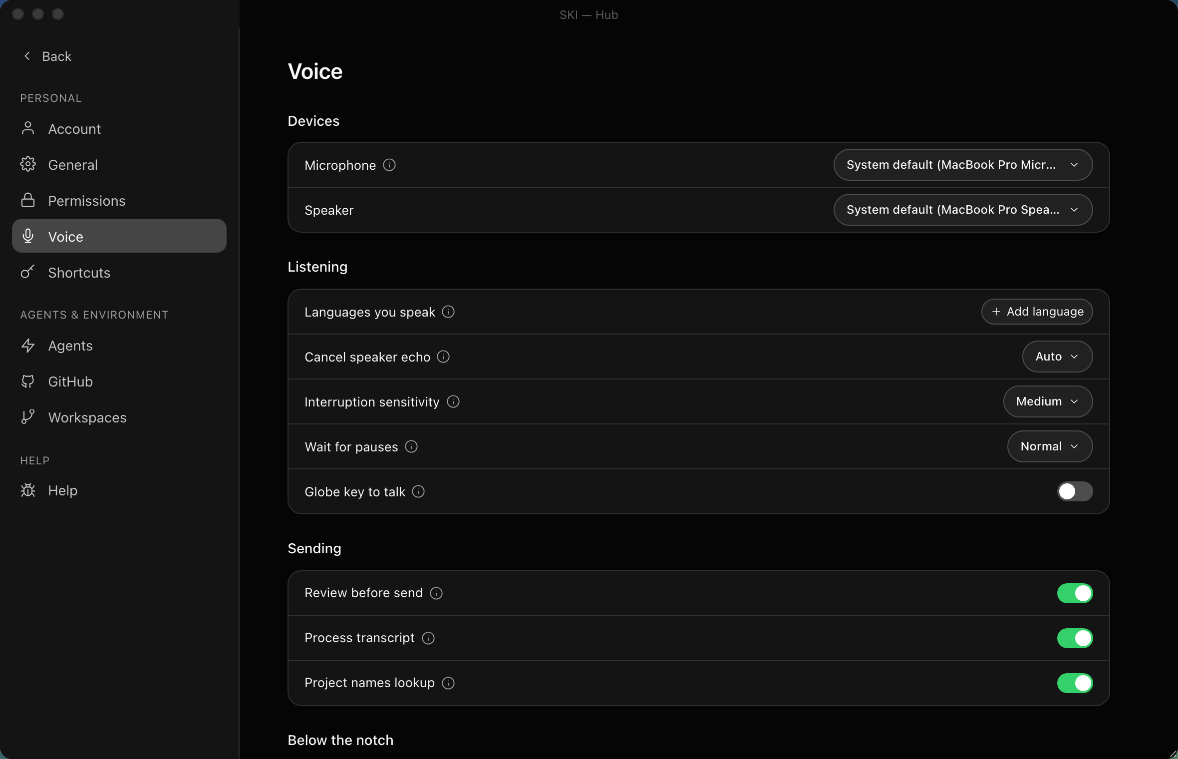The width and height of the screenshot is (1178, 759).
Task: Open the Account settings page
Action: 119,129
